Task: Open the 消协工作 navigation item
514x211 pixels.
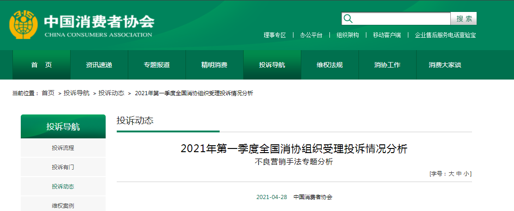Action: [388, 65]
